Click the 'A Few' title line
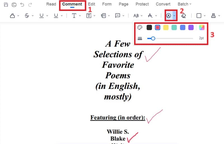Viewport: 224px width, 144px height. [118, 44]
